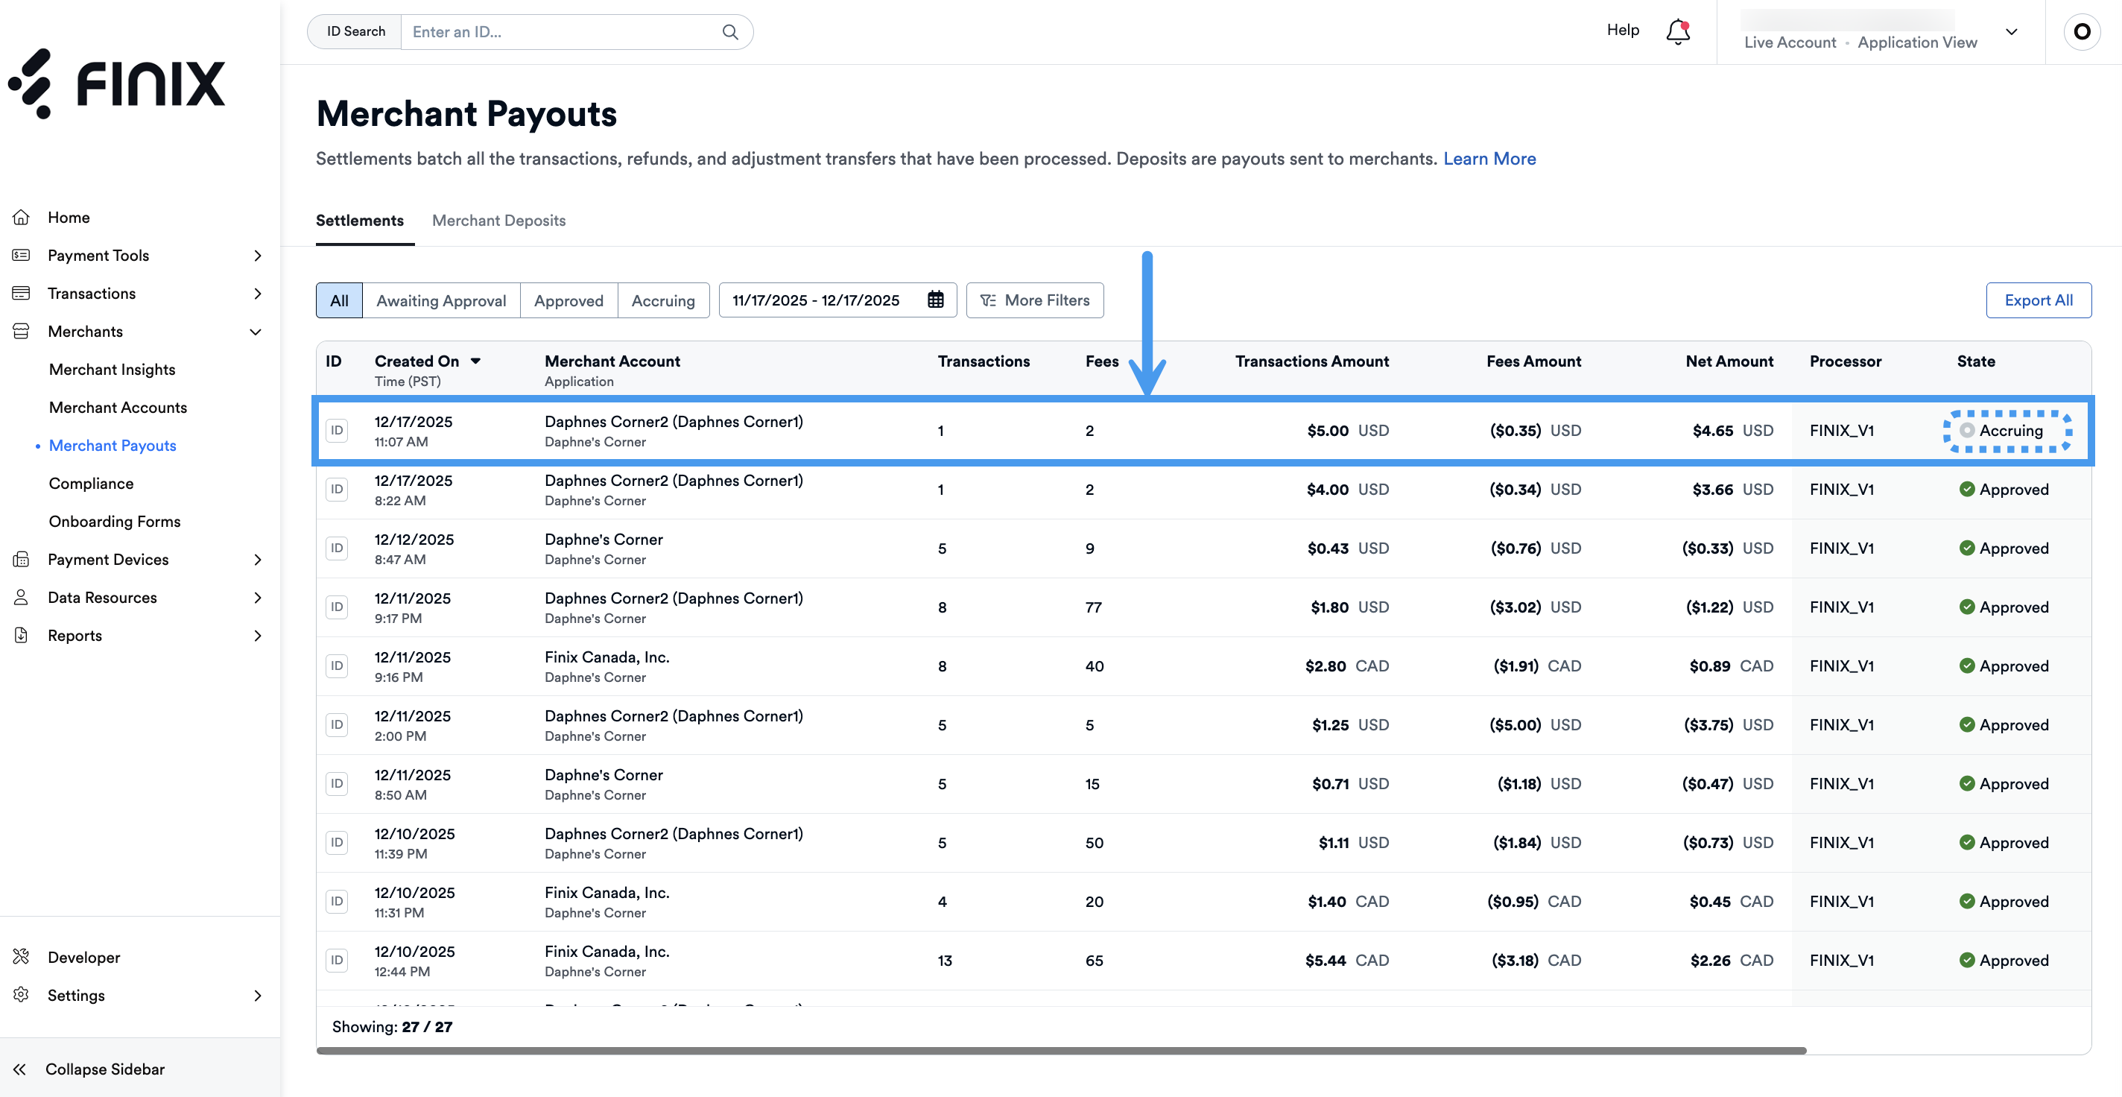2122x1097 pixels.
Task: Sort by the Created On column arrow
Action: click(476, 360)
